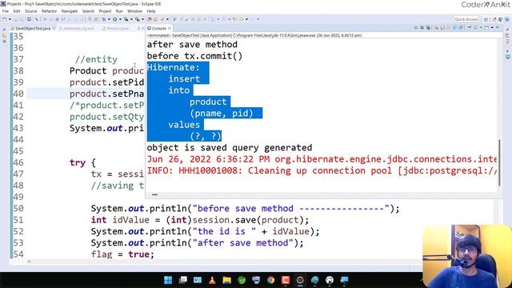
Task: Expand the Debug dropdown arrow
Action: tap(109, 19)
